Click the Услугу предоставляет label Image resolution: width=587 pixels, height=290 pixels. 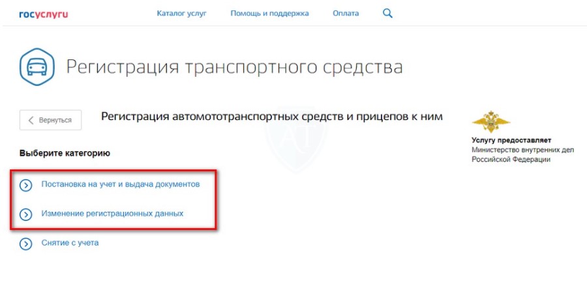click(511, 141)
